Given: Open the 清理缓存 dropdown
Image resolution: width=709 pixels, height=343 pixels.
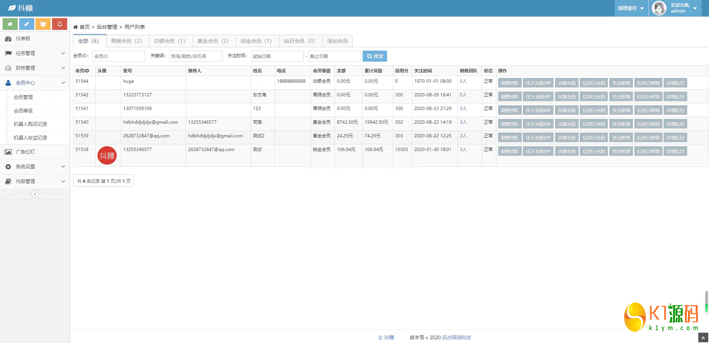Looking at the screenshot, I should click(x=631, y=8).
